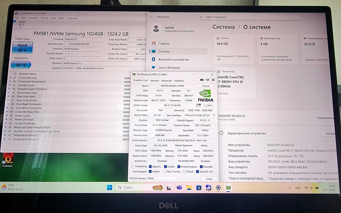
Task: Click the Переименовать button for DESKTOP-DCA6HLD
Action: pyautogui.click(x=325, y=118)
